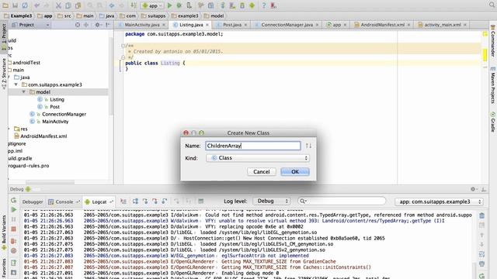Click the Sync Gradle files icon
This screenshot has height=279, width=497.
pyautogui.click(x=223, y=5)
